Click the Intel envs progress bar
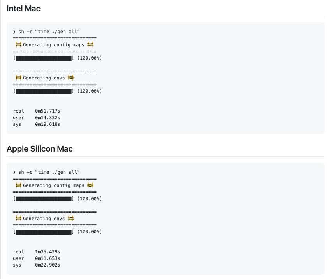Image resolution: width=330 pixels, height=279 pixels. [44, 91]
